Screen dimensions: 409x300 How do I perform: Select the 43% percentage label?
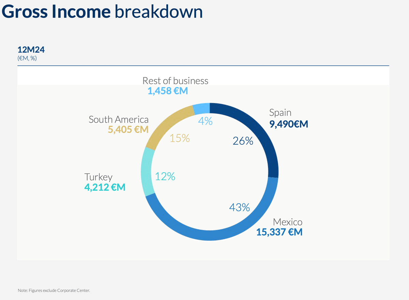tap(240, 207)
